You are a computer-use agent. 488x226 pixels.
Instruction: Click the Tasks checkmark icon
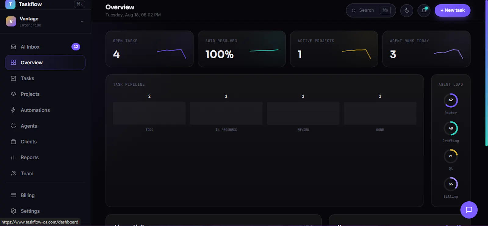[13, 78]
